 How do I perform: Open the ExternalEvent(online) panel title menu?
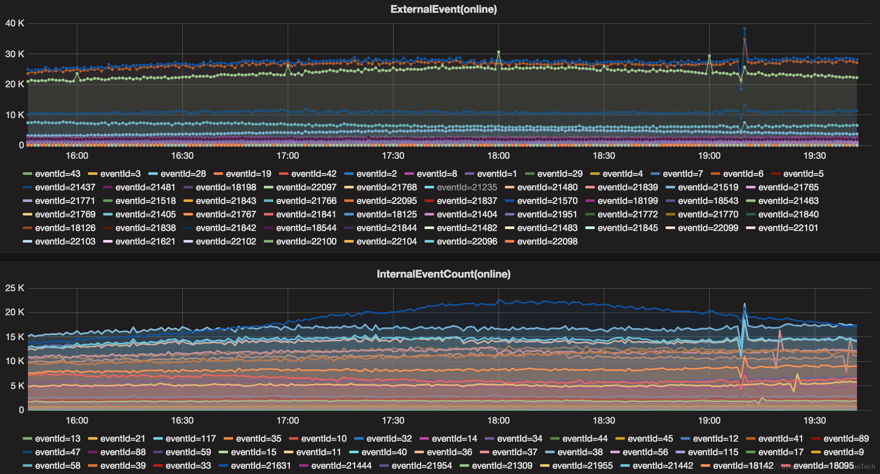tap(443, 9)
